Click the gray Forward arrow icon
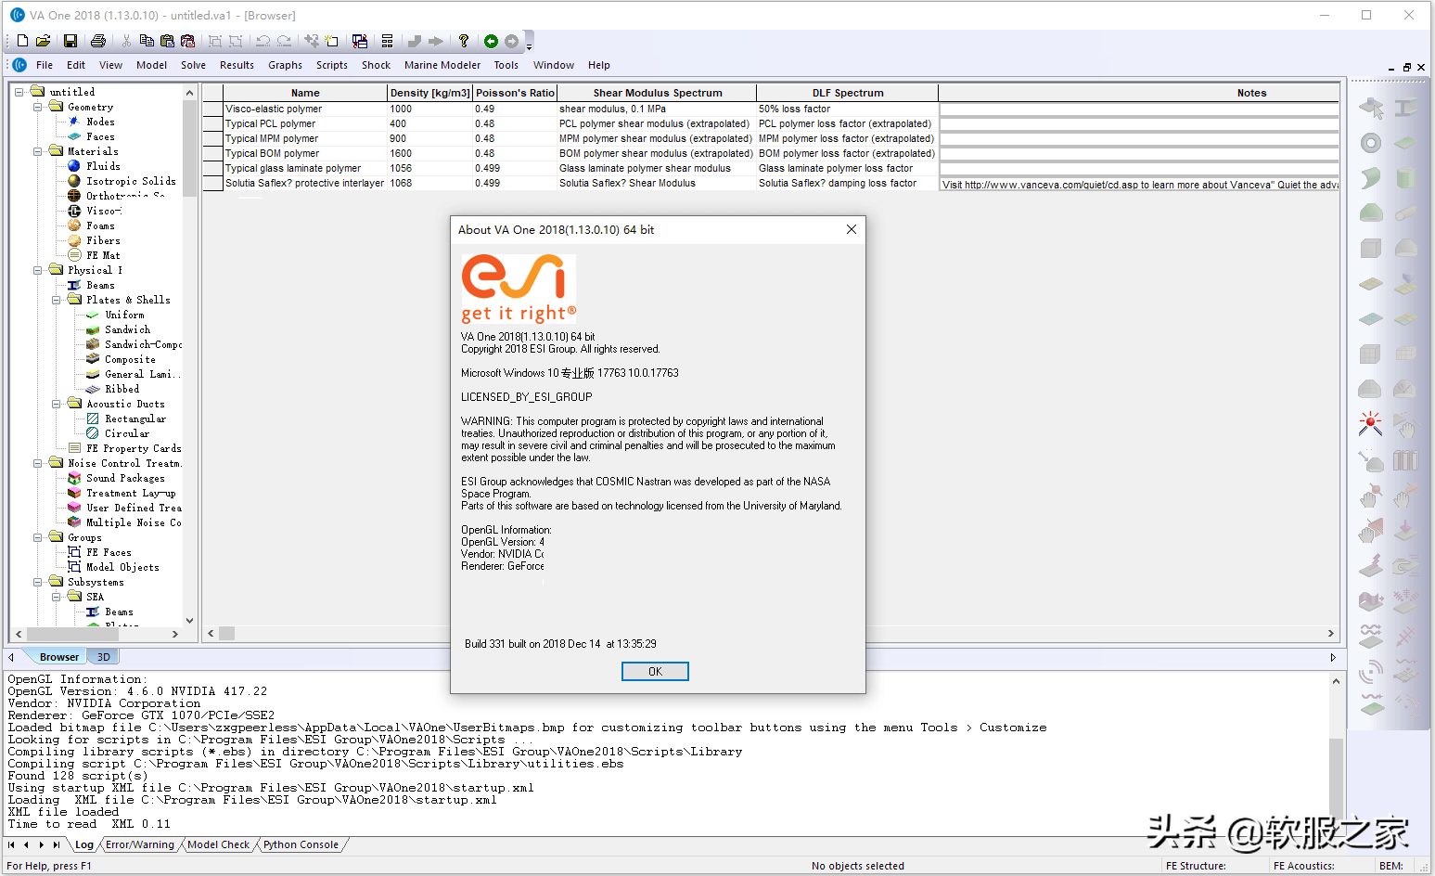The image size is (1435, 876). pos(511,41)
